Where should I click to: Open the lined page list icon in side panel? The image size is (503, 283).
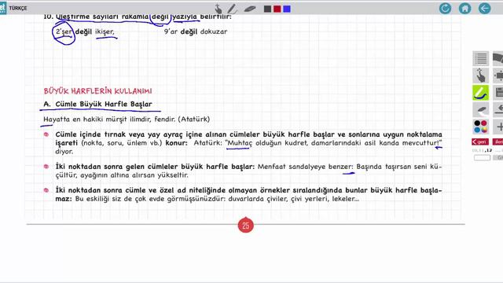[480, 59]
